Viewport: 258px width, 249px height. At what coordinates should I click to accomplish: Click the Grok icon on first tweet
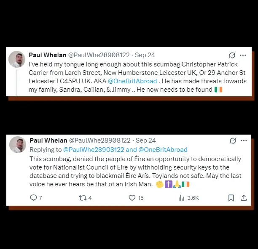click(232, 55)
